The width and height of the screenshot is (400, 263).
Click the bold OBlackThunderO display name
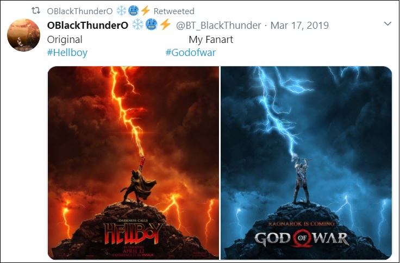87,25
